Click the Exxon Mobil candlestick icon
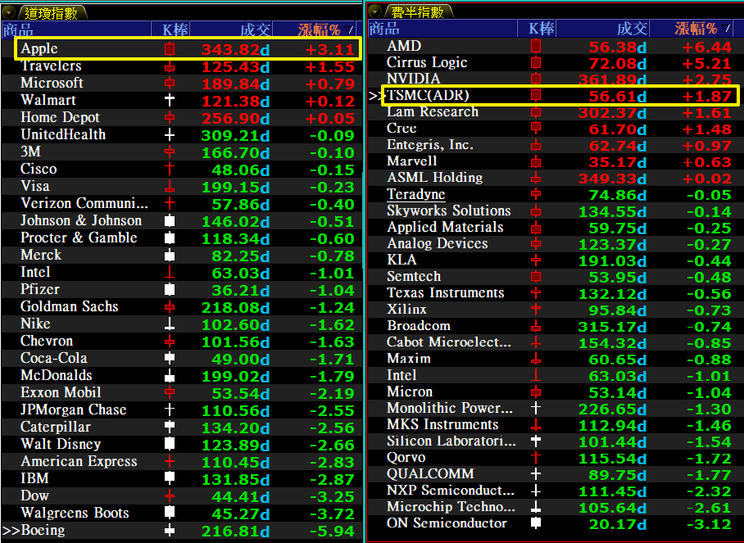744x543 pixels. (x=170, y=393)
